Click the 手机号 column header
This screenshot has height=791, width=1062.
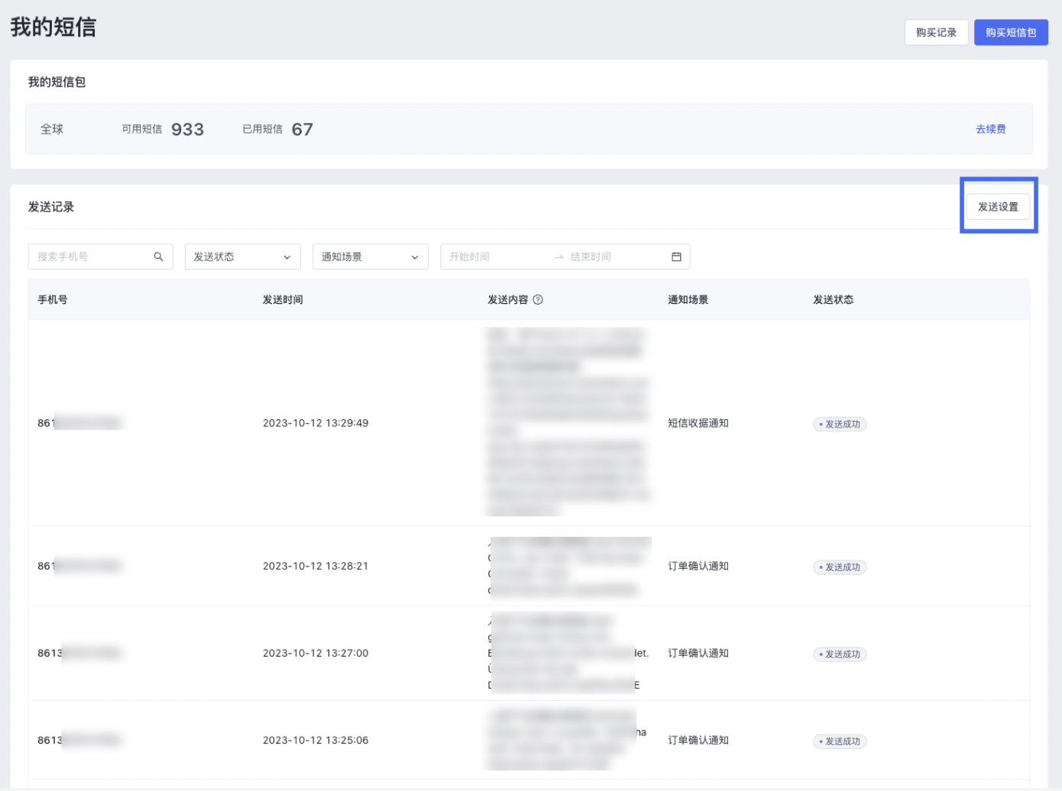pyautogui.click(x=53, y=300)
